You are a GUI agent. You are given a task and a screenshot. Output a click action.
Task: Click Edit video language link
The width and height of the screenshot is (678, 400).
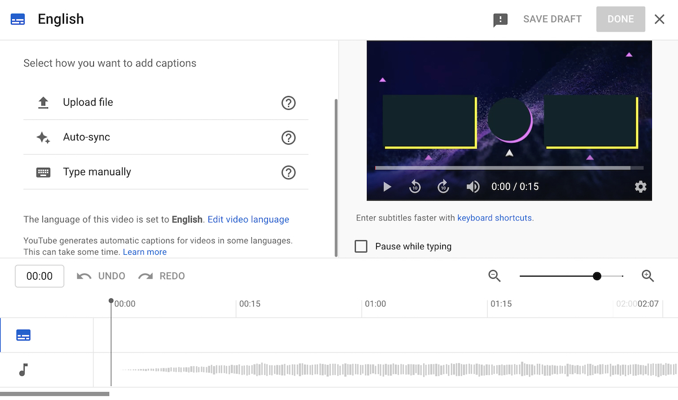click(248, 219)
